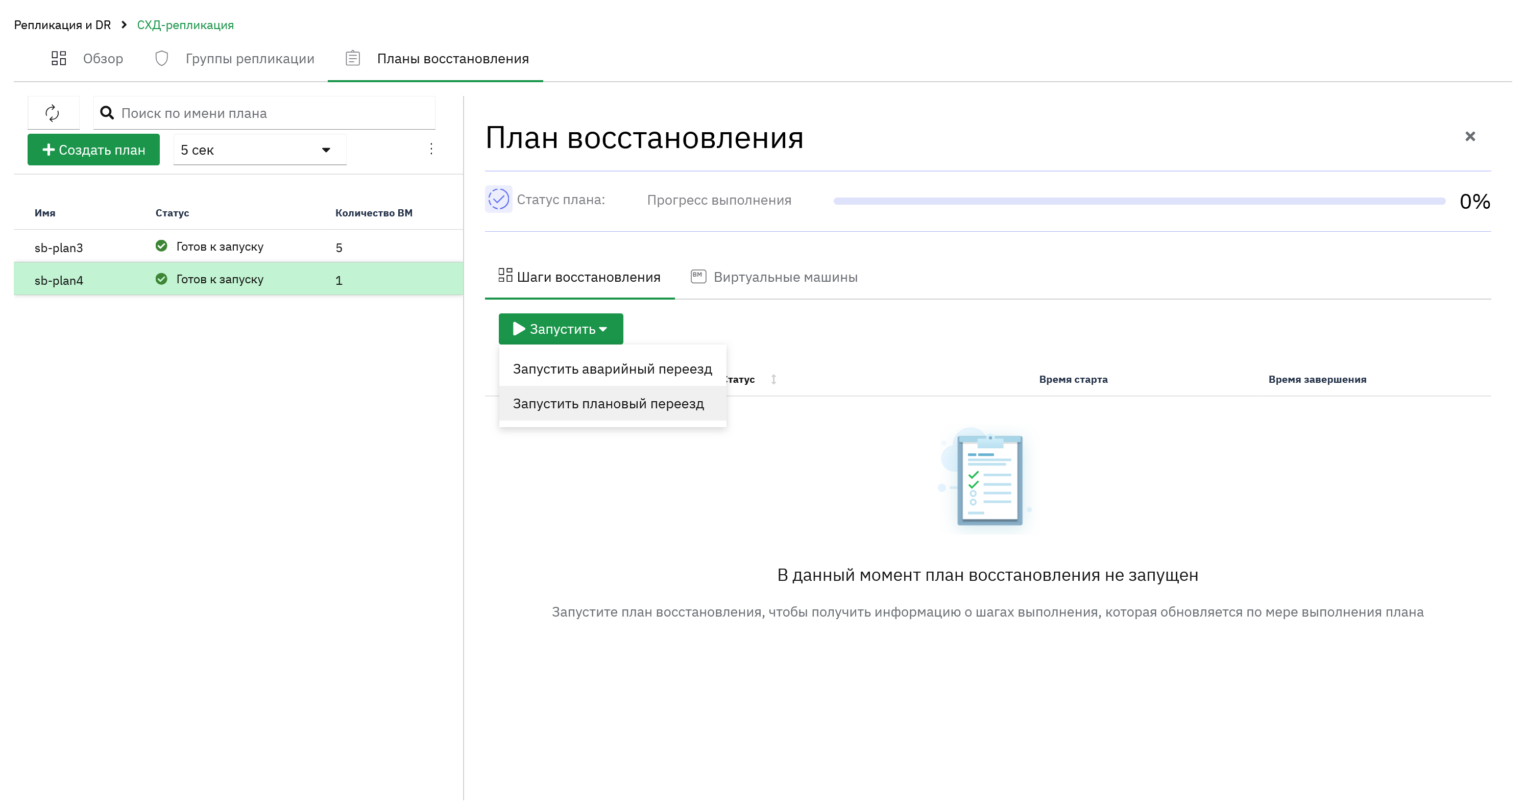Click the shield icon of Группы репликации
The height and width of the screenshot is (810, 1526).
point(162,58)
